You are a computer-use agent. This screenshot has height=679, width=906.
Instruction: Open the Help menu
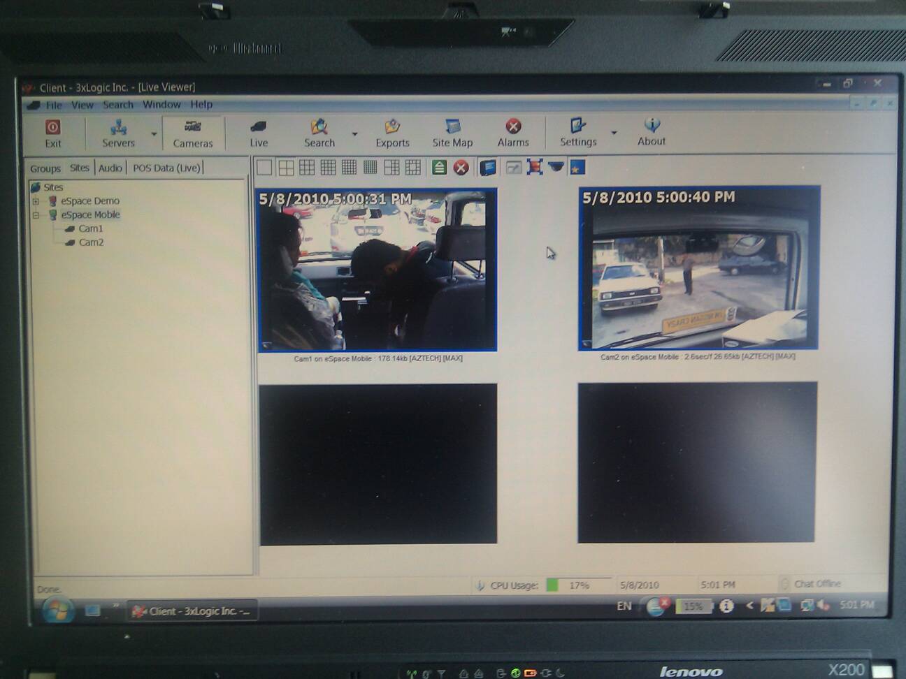coord(201,104)
